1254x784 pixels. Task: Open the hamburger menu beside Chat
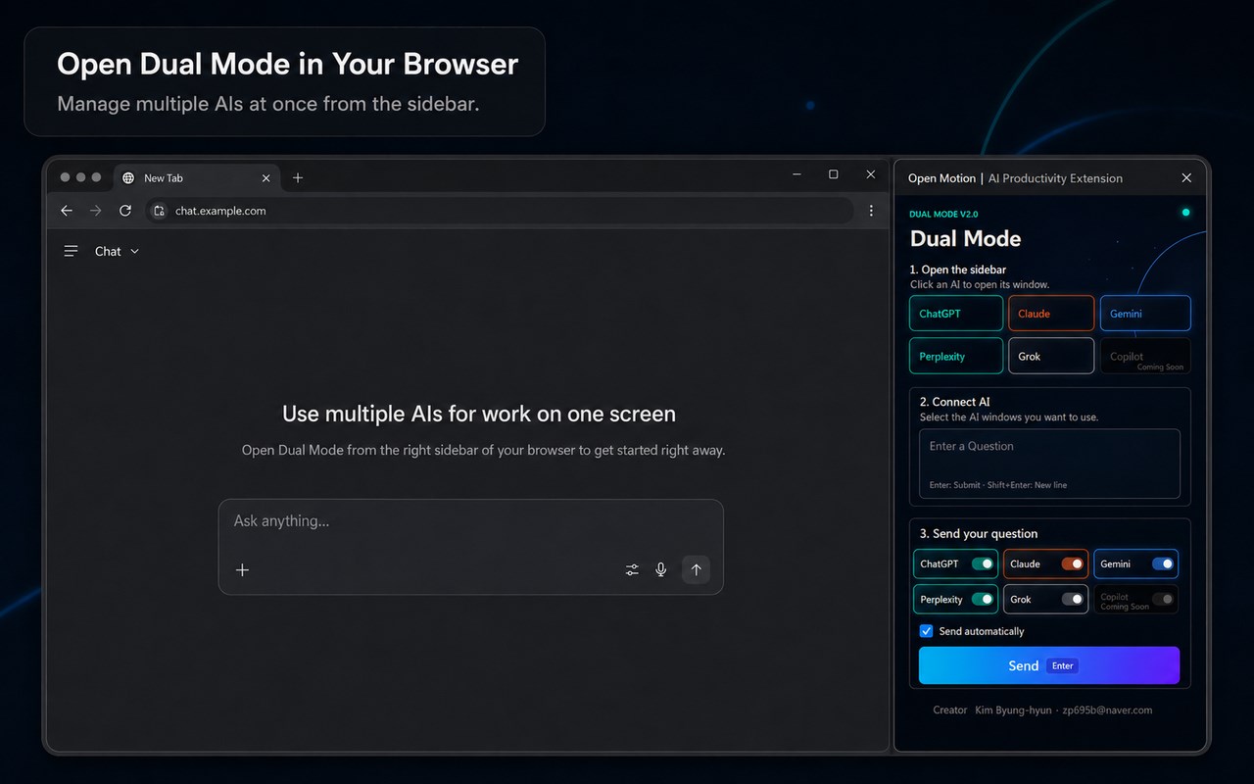point(71,252)
